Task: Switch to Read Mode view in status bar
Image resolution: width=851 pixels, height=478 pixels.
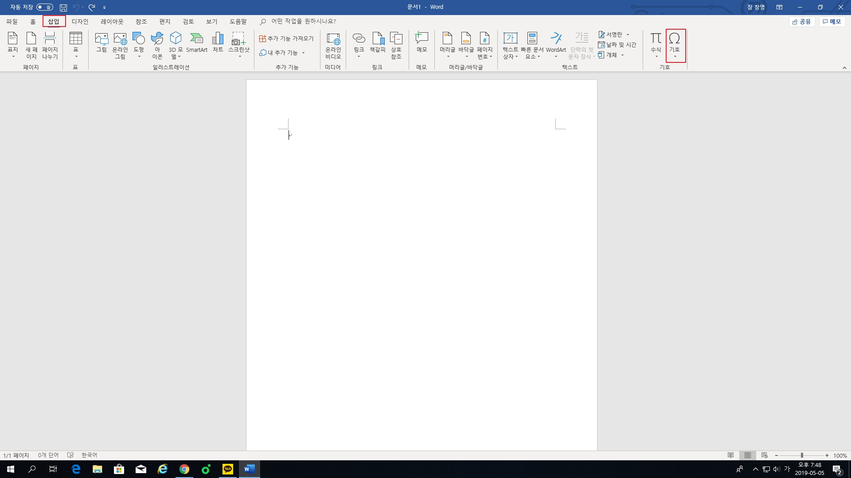Action: (x=731, y=455)
